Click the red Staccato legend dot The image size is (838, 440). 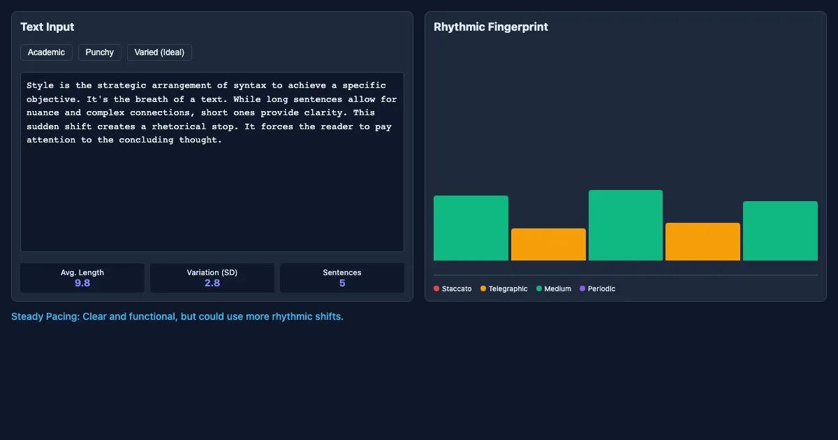[436, 288]
